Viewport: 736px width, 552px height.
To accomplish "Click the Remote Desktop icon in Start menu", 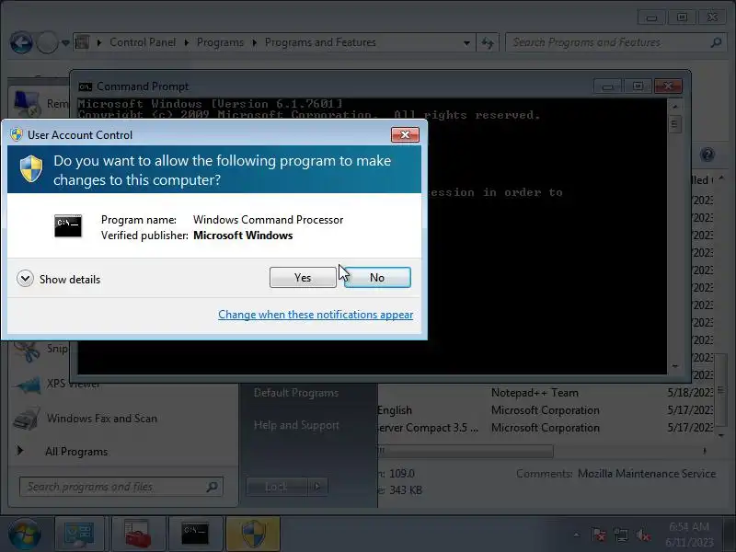I will [x=26, y=103].
